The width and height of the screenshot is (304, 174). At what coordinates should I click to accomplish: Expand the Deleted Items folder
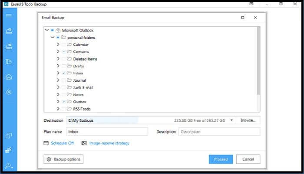58,59
